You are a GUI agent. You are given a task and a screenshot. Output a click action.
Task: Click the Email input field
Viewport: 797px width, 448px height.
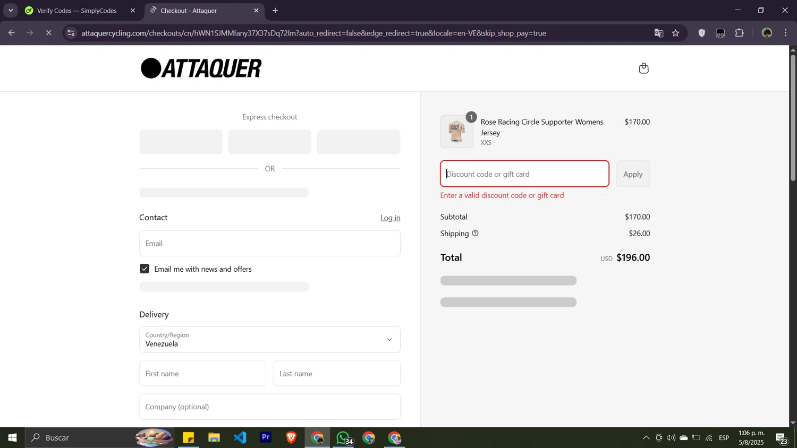click(x=270, y=243)
